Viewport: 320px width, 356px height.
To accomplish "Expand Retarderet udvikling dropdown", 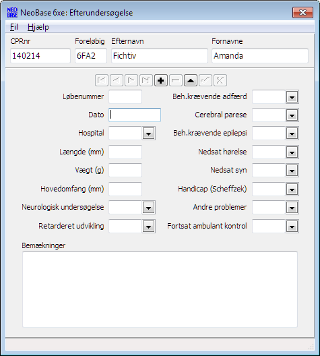I will click(x=148, y=227).
